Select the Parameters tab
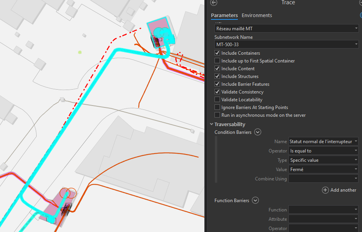Image resolution: width=362 pixels, height=232 pixels. pos(224,15)
